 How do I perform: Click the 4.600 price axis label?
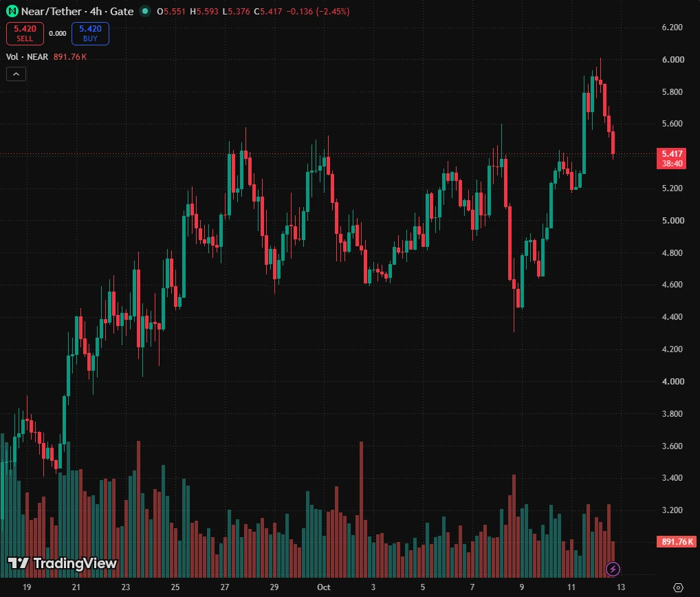click(x=672, y=285)
